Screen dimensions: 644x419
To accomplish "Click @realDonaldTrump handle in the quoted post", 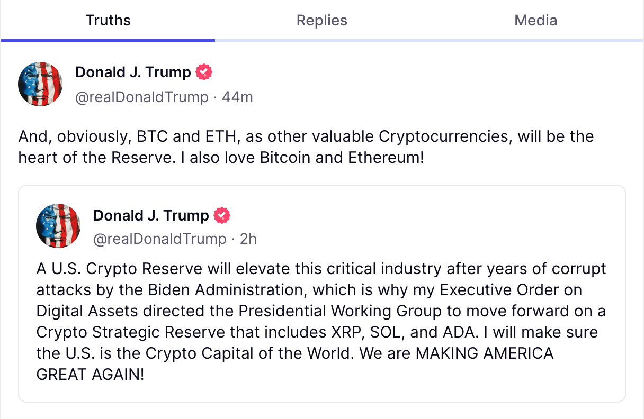I will pos(160,239).
